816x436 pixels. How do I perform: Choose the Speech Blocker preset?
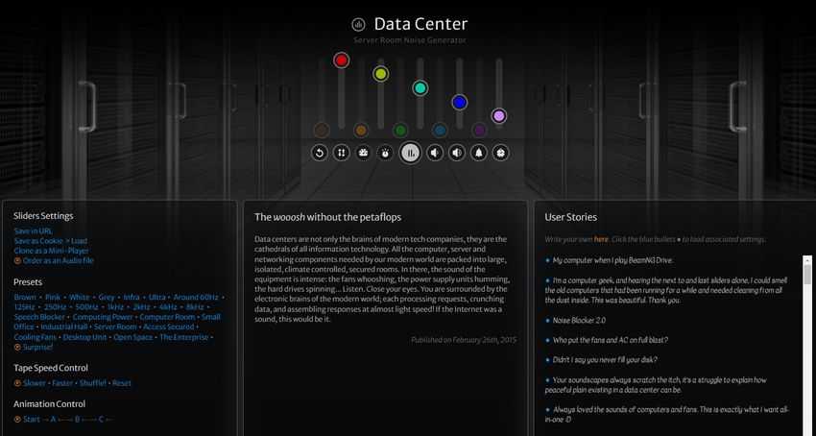[x=39, y=317]
